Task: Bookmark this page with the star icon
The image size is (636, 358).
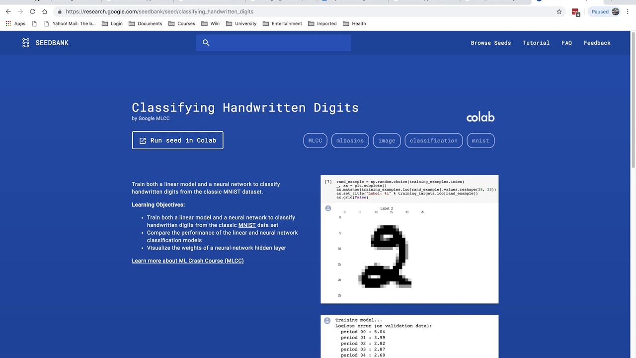Action: pyautogui.click(x=559, y=11)
